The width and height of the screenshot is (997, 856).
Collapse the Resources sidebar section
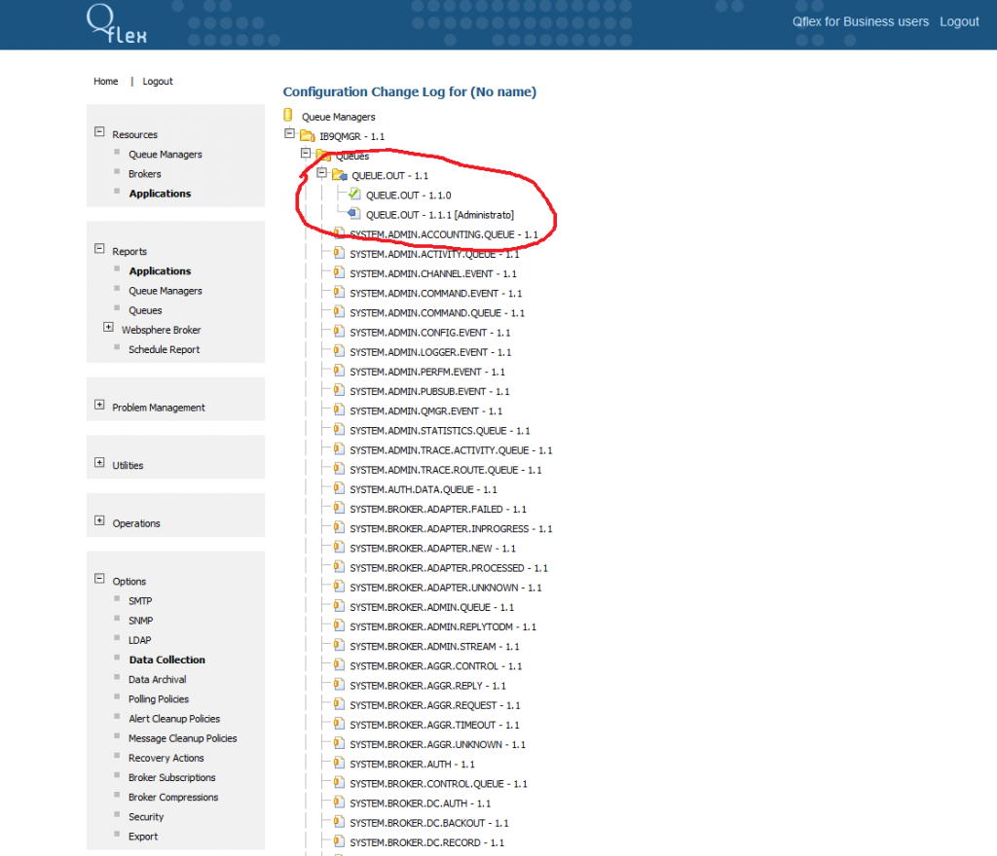pyautogui.click(x=99, y=131)
